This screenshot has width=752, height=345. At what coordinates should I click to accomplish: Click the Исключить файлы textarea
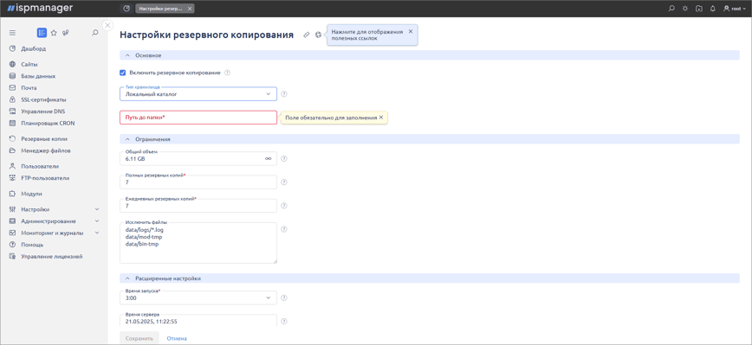coord(198,243)
